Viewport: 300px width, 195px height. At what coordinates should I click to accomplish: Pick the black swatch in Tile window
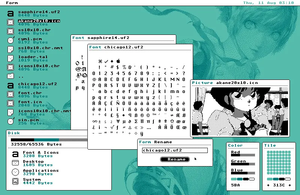(282, 179)
